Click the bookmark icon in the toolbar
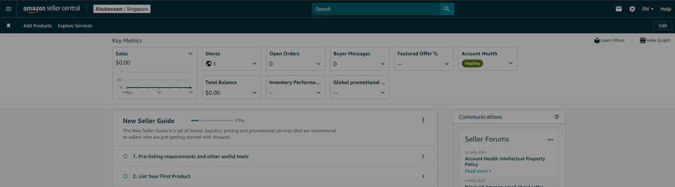 (8, 25)
